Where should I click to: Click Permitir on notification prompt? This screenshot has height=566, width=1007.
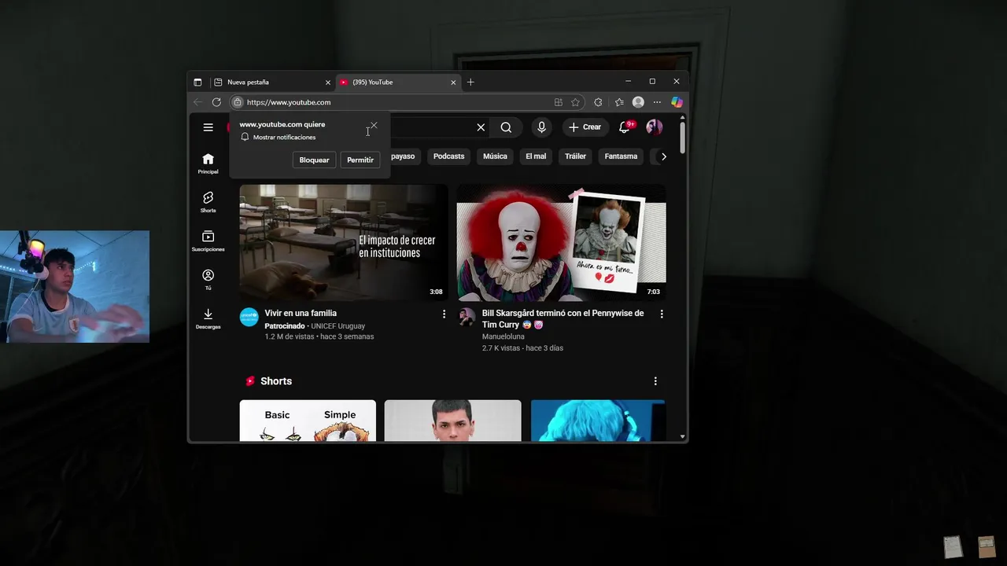(x=360, y=160)
